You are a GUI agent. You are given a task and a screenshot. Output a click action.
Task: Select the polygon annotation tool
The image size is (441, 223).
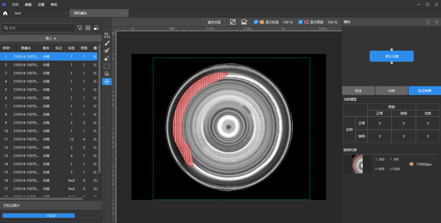point(107,35)
